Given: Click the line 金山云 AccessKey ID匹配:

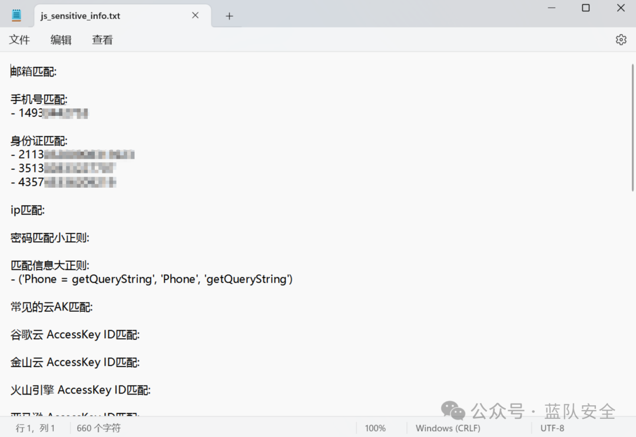Looking at the screenshot, I should (75, 362).
